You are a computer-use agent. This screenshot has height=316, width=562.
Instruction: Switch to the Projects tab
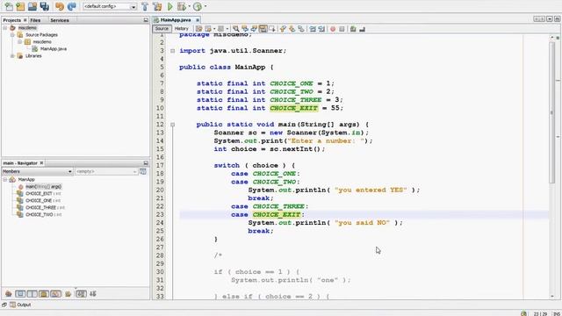point(11,20)
